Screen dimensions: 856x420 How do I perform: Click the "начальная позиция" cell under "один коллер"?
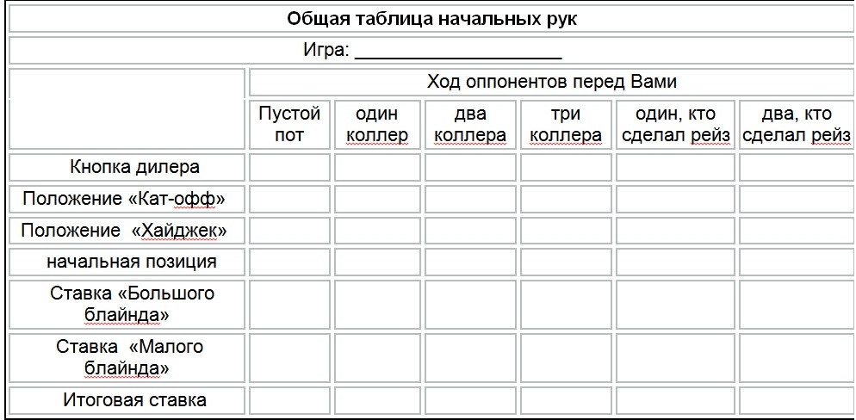click(x=376, y=262)
